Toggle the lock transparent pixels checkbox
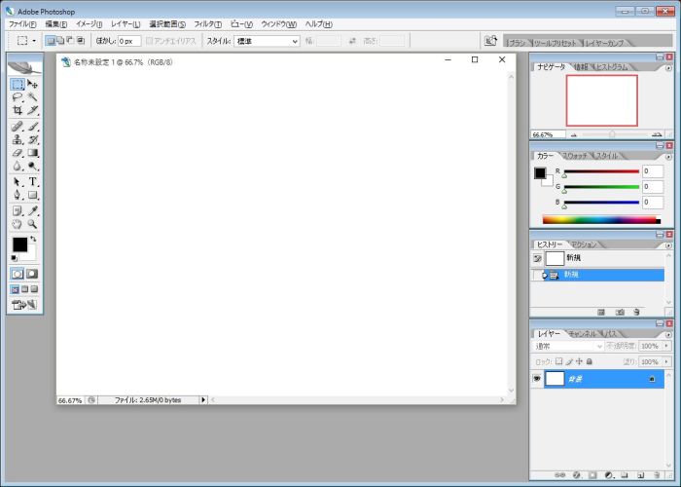This screenshot has width=681, height=487. pyautogui.click(x=558, y=361)
